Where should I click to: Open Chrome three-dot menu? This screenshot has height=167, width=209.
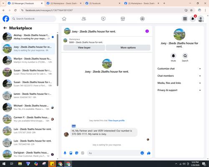click(x=205, y=10)
